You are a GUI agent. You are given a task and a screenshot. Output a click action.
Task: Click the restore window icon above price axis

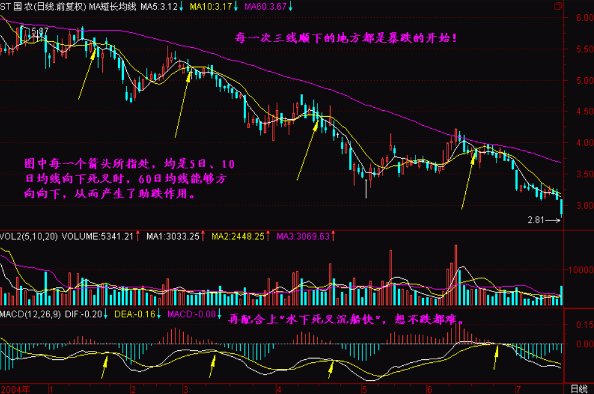[558, 6]
